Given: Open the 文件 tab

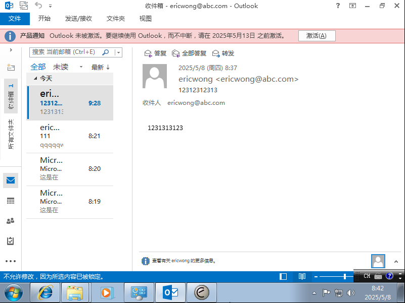Looking at the screenshot, I should [15, 19].
